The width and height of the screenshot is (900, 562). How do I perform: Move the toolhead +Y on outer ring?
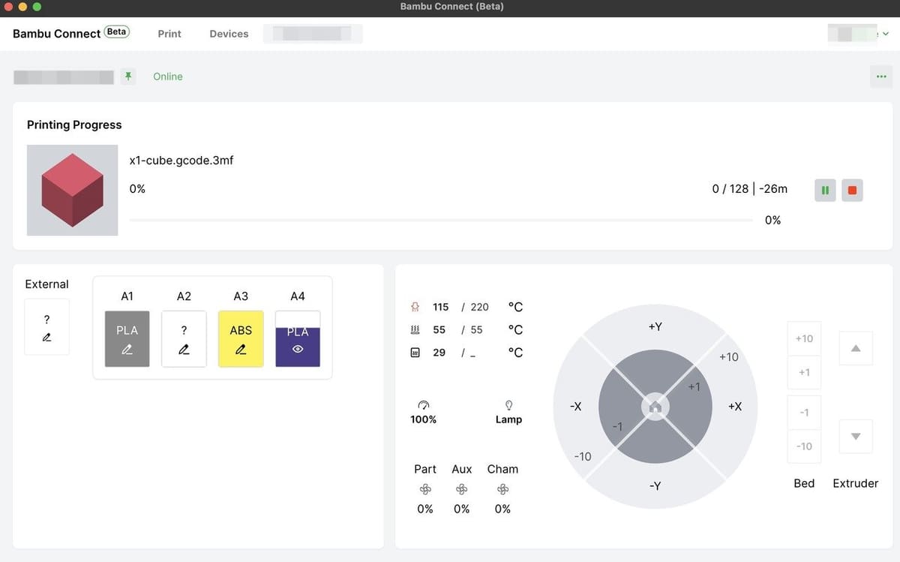[655, 327]
